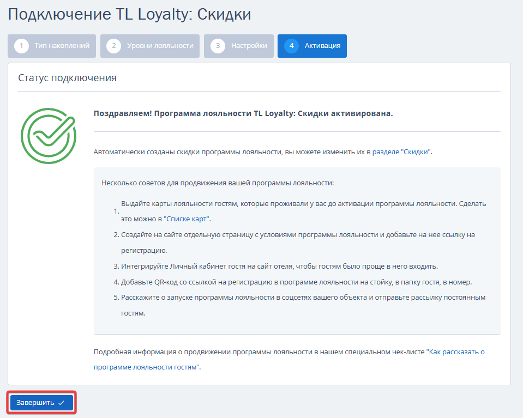The height and width of the screenshot is (418, 523).
Task: Click the congratulation text Поздравляем! Программа лояльности
Action: (243, 114)
